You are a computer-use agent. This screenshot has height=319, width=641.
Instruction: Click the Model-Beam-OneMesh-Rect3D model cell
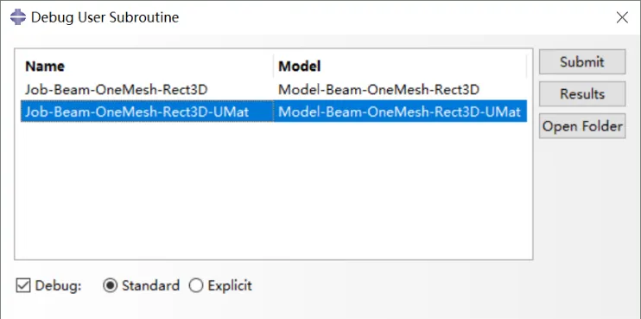click(x=378, y=90)
